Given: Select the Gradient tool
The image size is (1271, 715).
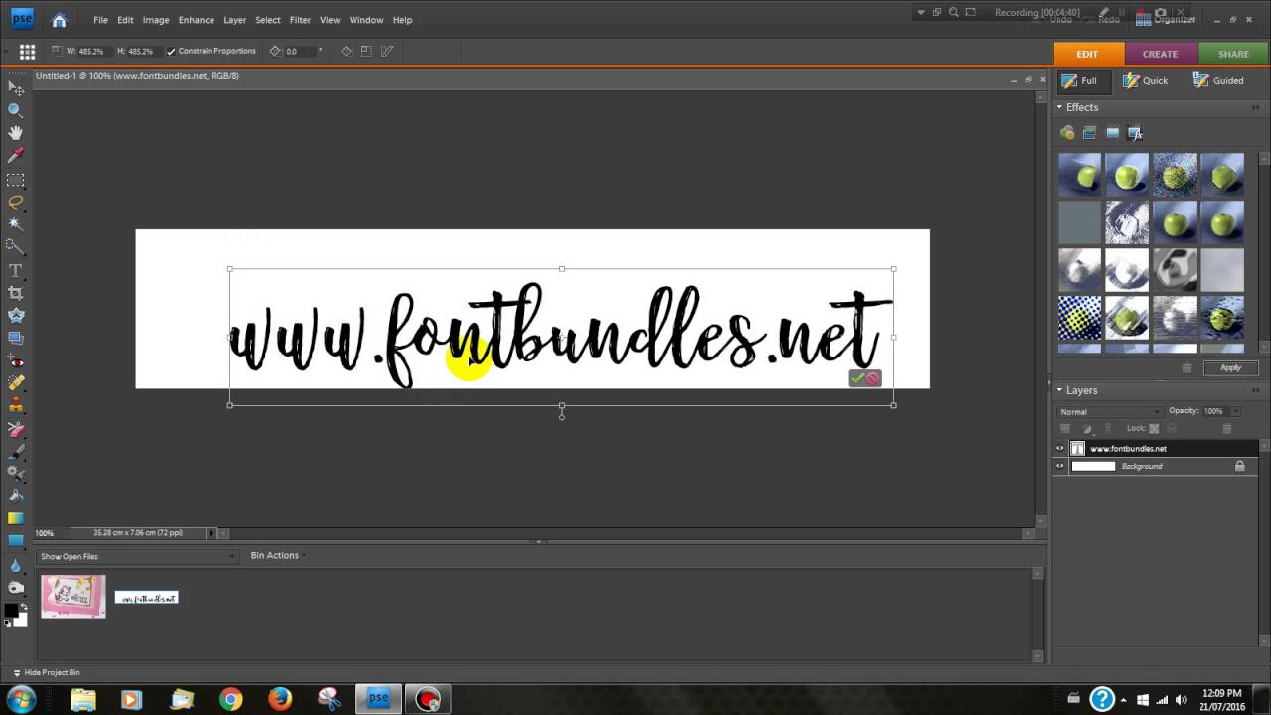Looking at the screenshot, I should point(16,518).
